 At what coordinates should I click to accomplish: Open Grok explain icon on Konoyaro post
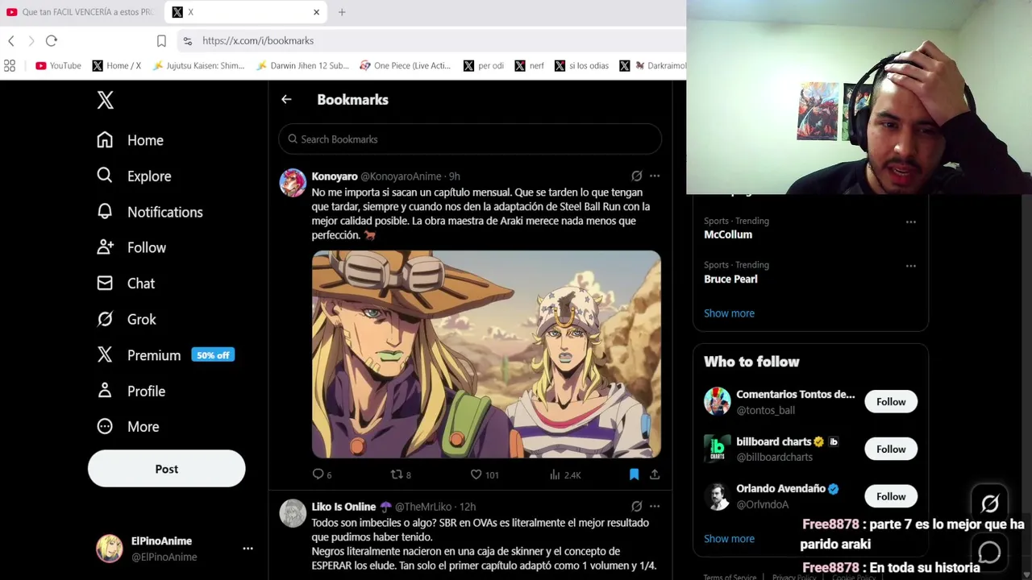tap(636, 176)
